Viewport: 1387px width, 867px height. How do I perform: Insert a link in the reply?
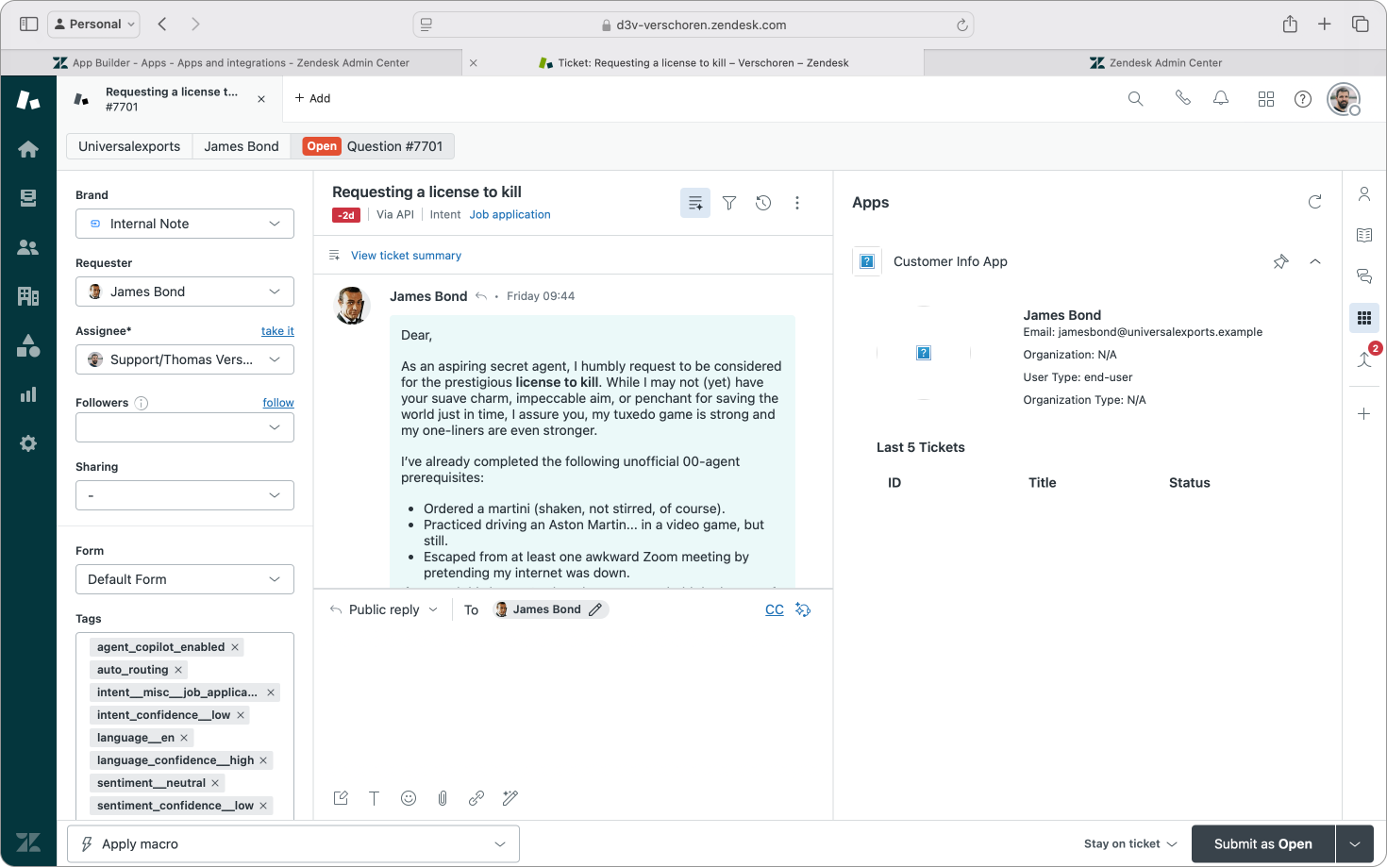[x=476, y=798]
